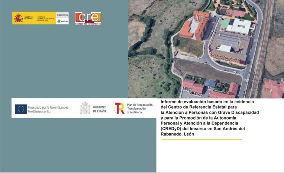
Task: Click the Spanish coat of arms in top logo
Action: pos(18,18)
